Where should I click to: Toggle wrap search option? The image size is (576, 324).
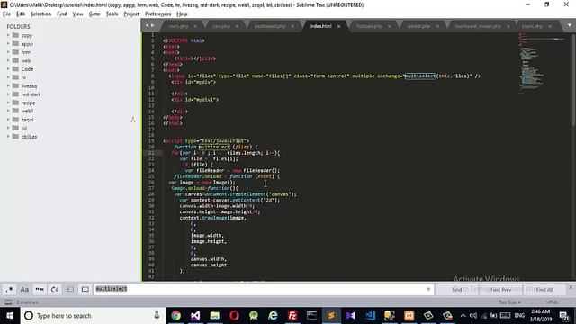[55, 290]
